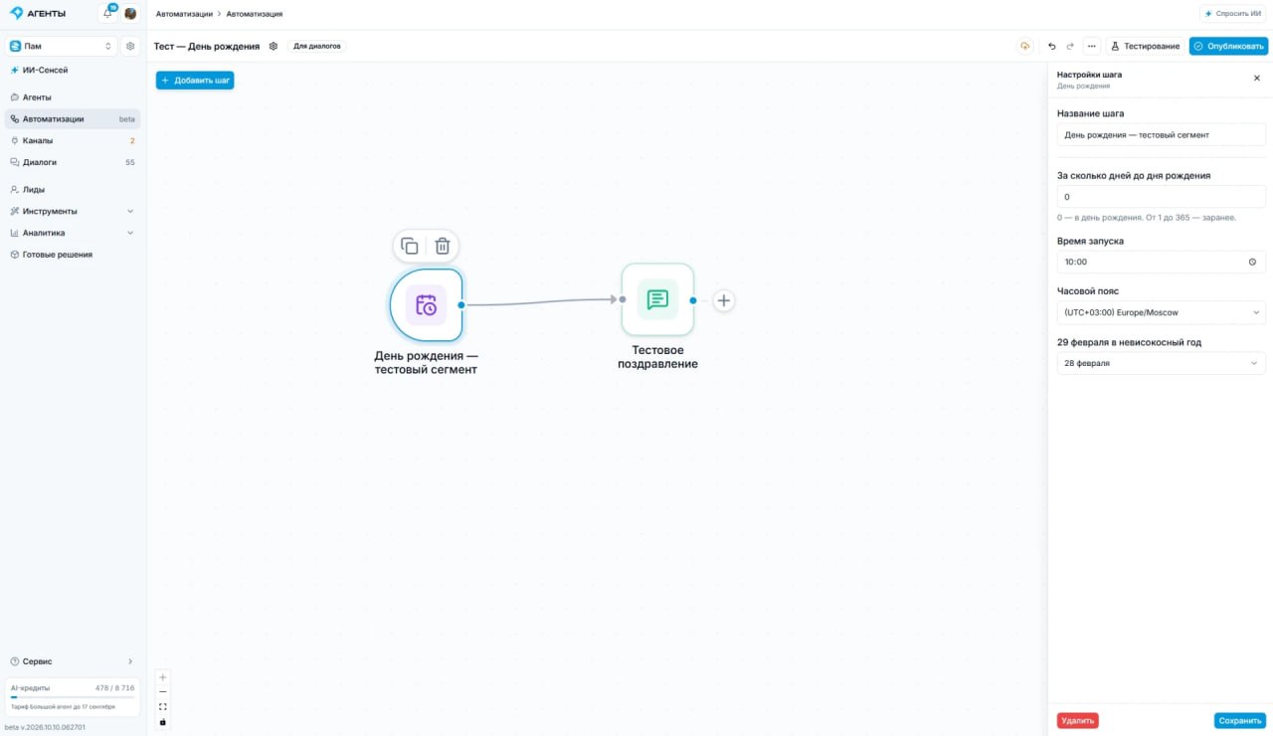Image resolution: width=1273 pixels, height=736 pixels.
Task: Open the 29 февраля dropdown
Action: (1161, 363)
